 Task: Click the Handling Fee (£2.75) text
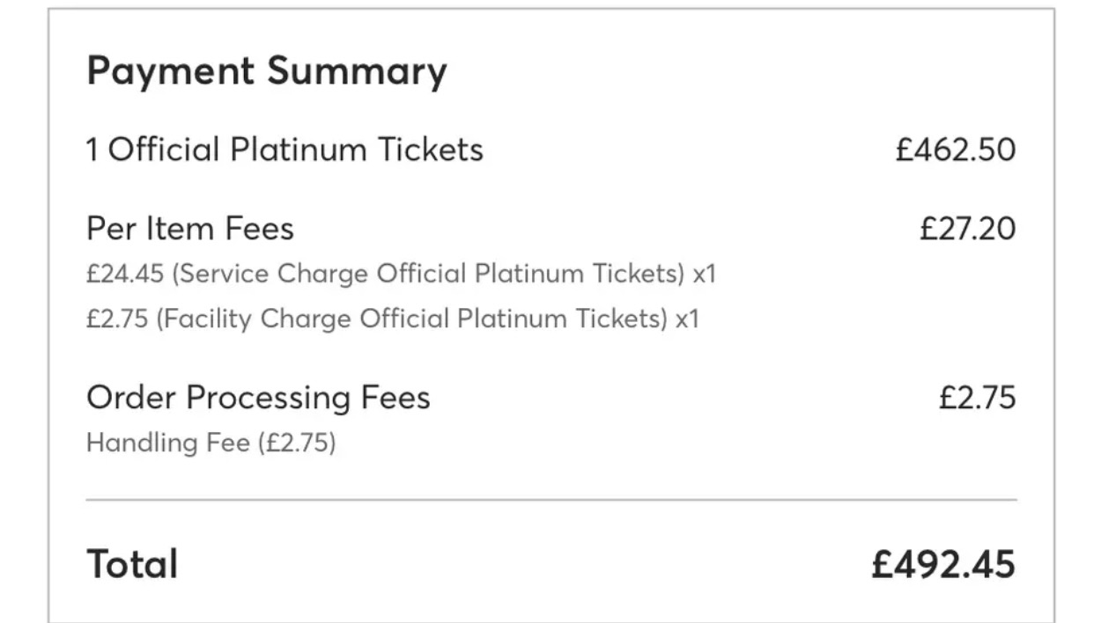[211, 443]
